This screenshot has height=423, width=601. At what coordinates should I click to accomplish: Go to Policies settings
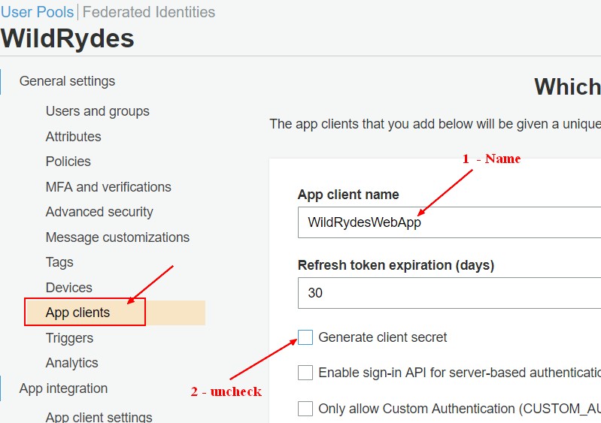click(x=68, y=162)
